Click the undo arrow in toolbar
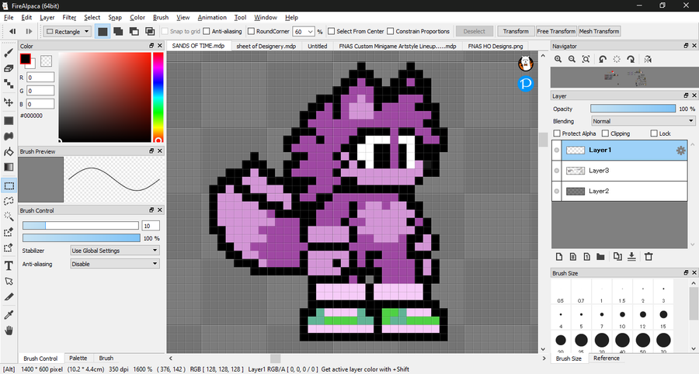Viewport: 699px width, 374px height. click(12, 32)
